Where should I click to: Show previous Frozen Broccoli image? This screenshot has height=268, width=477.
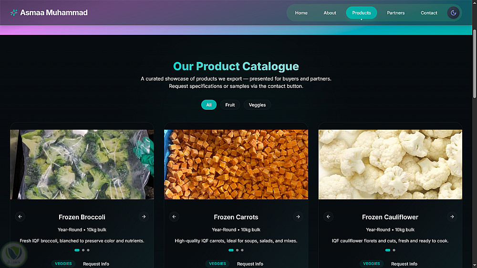tap(20, 216)
